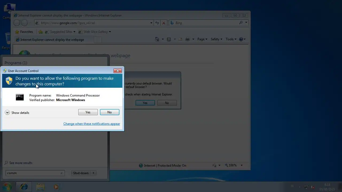
Task: Open Windows Explorer from taskbar
Action: (40, 187)
